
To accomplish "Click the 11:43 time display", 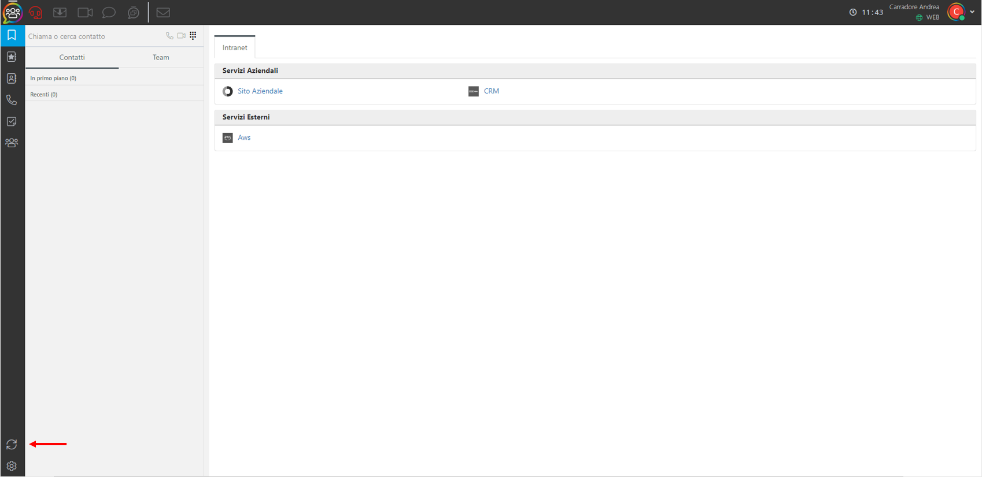I will pos(873,12).
